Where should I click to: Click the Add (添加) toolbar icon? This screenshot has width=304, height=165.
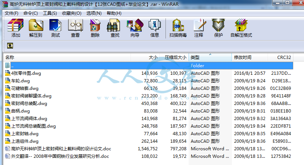(x=16, y=25)
